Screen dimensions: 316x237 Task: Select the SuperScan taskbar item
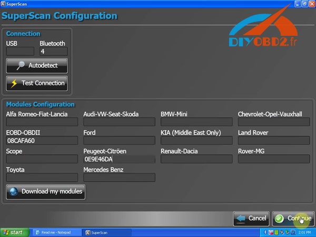click(x=107, y=233)
